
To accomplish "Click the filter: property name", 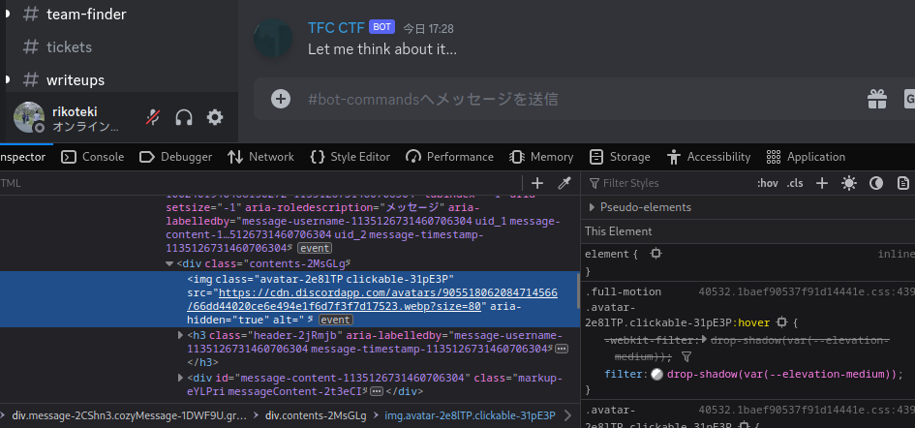I will click(x=624, y=375).
